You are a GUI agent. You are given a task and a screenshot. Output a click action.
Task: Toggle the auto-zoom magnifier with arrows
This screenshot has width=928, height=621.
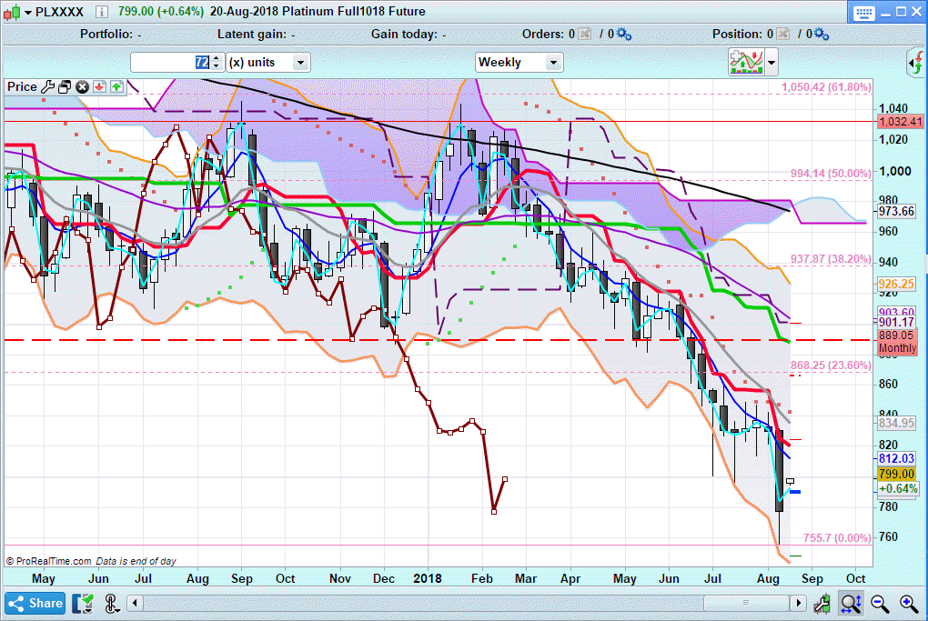point(851,603)
